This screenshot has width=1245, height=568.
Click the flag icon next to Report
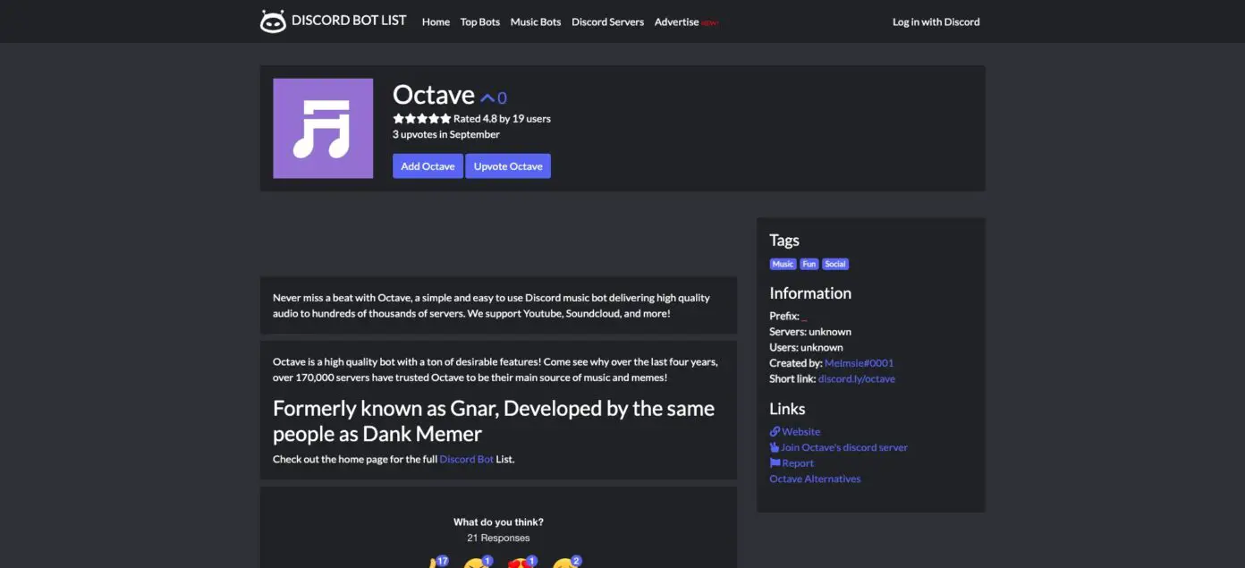point(775,462)
